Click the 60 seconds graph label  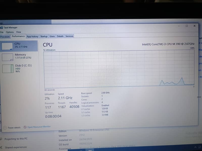50,90
